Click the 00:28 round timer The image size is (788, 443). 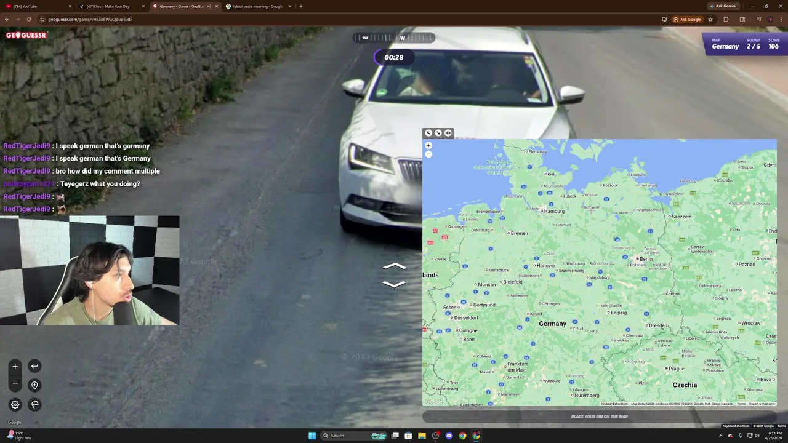point(394,57)
